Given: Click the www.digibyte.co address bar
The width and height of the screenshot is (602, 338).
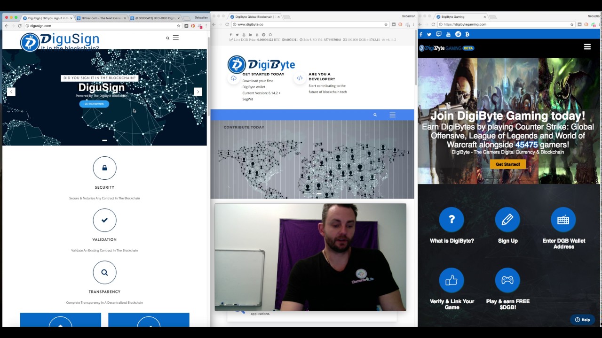Looking at the screenshot, I should click(310, 24).
